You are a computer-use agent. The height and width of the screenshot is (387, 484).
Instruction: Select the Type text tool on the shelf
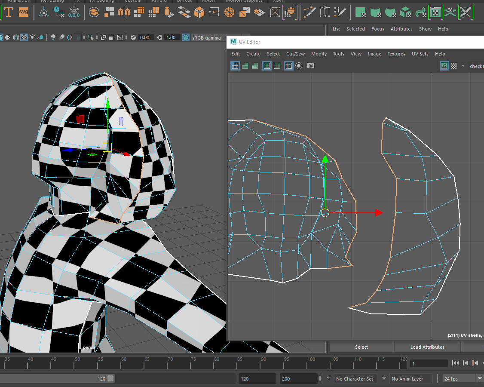click(x=9, y=12)
